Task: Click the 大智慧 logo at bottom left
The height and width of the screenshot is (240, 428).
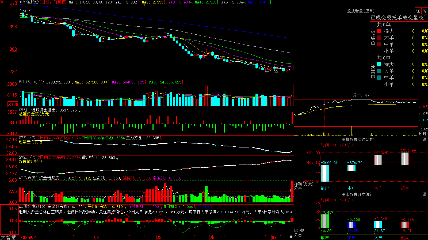Action: click(8, 237)
